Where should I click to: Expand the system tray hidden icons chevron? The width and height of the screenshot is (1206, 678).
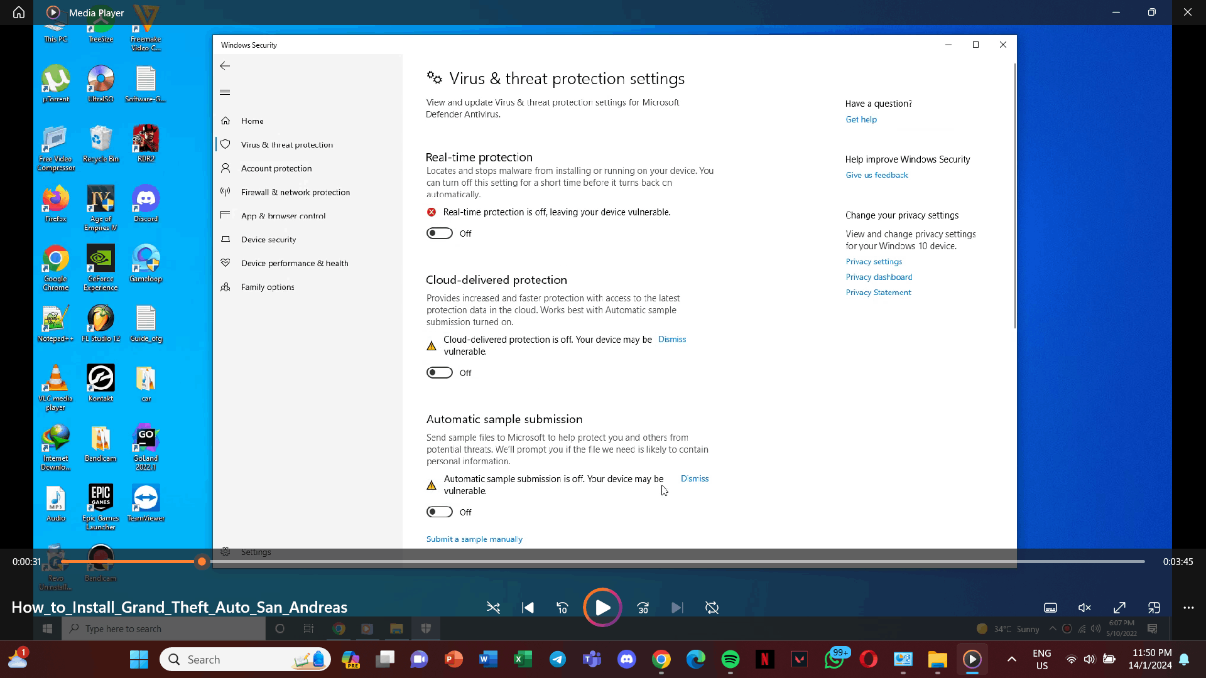click(x=1011, y=659)
